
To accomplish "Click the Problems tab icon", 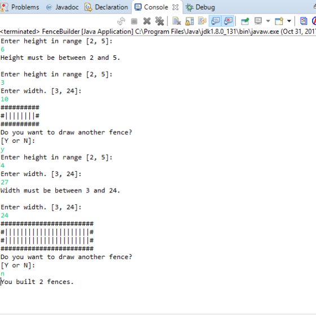I will point(5,7).
